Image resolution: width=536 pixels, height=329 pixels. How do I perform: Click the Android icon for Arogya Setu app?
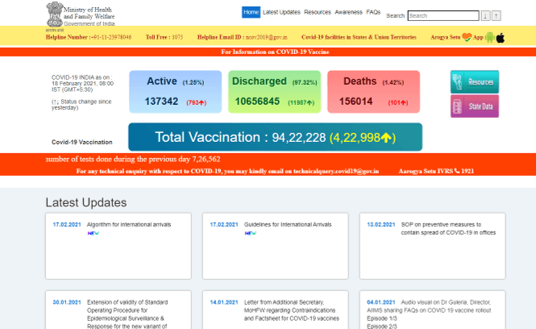click(488, 37)
